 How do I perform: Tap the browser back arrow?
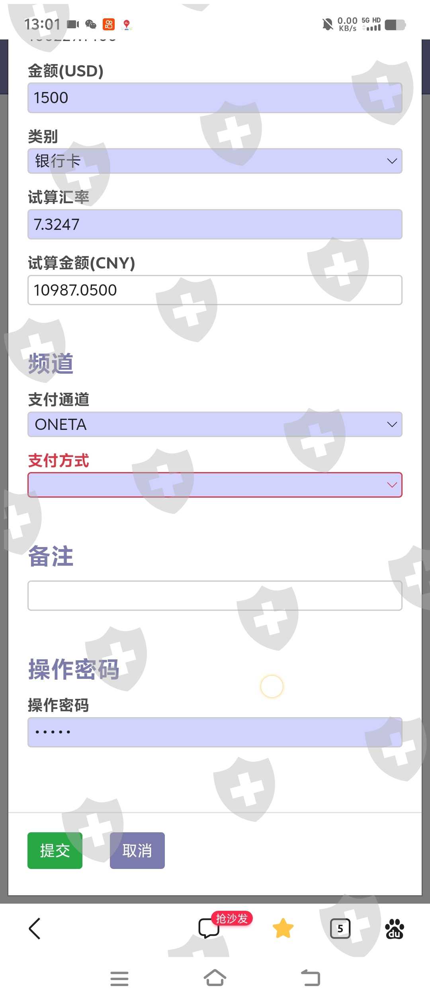[x=35, y=929]
